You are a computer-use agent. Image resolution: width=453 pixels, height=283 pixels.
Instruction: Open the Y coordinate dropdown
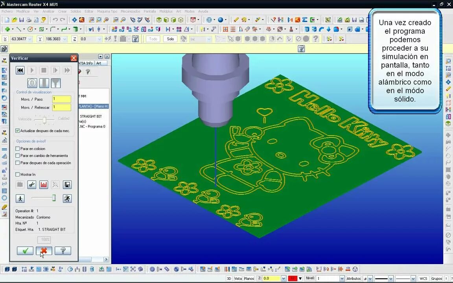65,39
